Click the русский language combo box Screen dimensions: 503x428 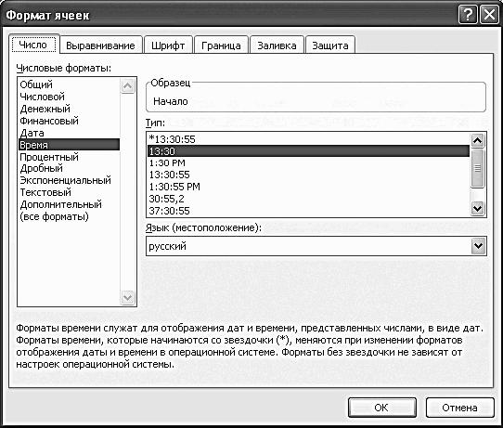tap(316, 246)
